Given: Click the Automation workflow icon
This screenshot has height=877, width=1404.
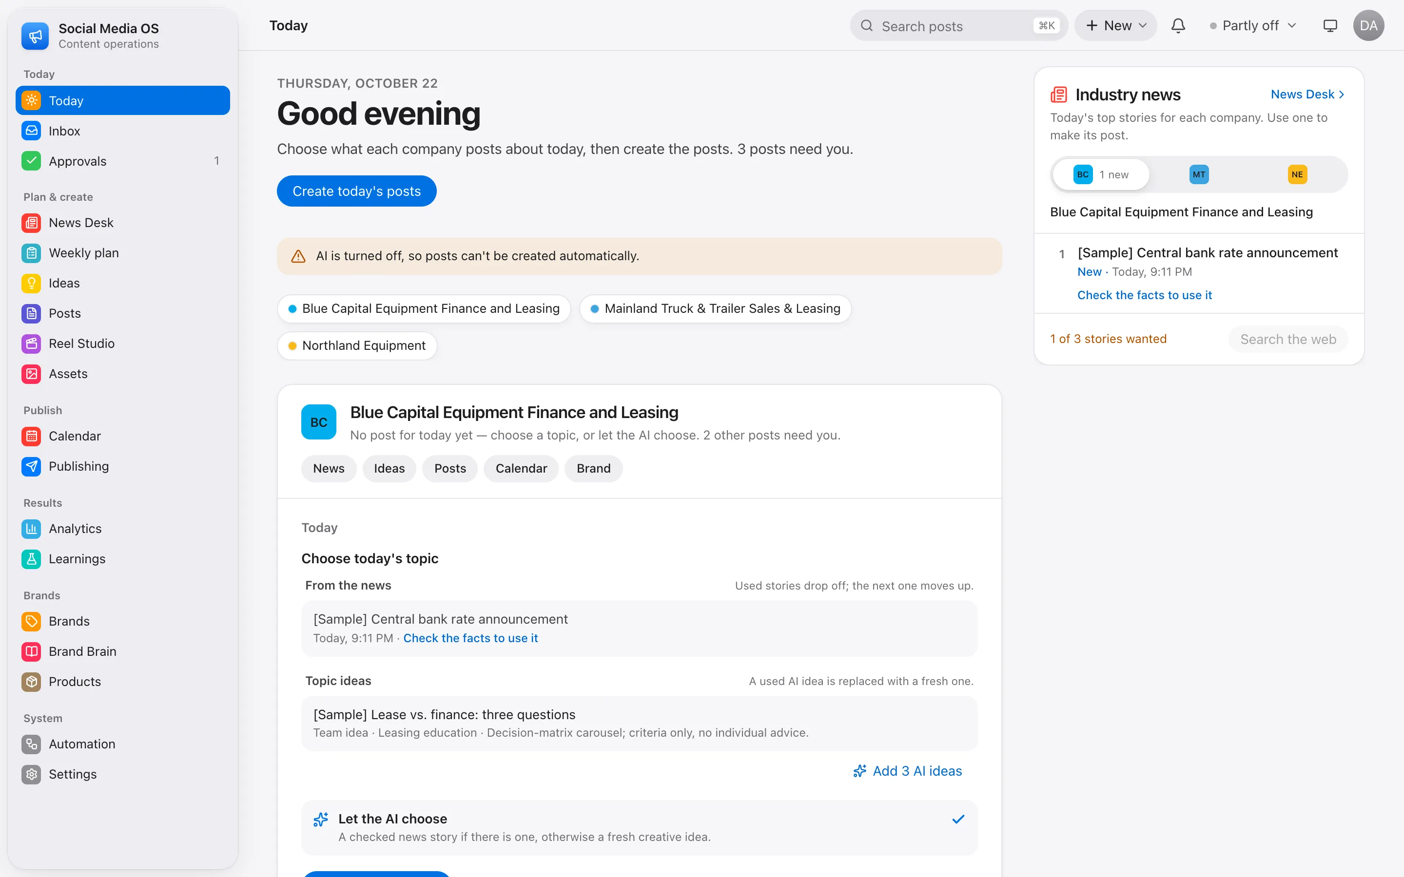Looking at the screenshot, I should 31,744.
